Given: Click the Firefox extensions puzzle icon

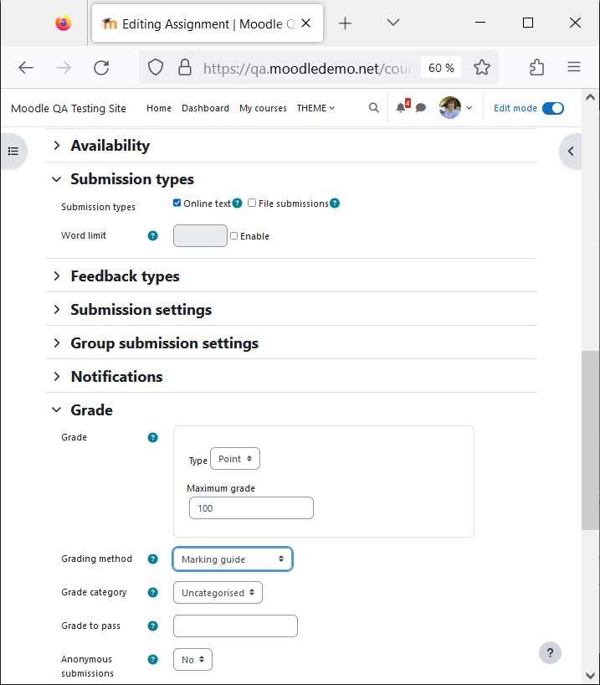Looking at the screenshot, I should [x=536, y=67].
